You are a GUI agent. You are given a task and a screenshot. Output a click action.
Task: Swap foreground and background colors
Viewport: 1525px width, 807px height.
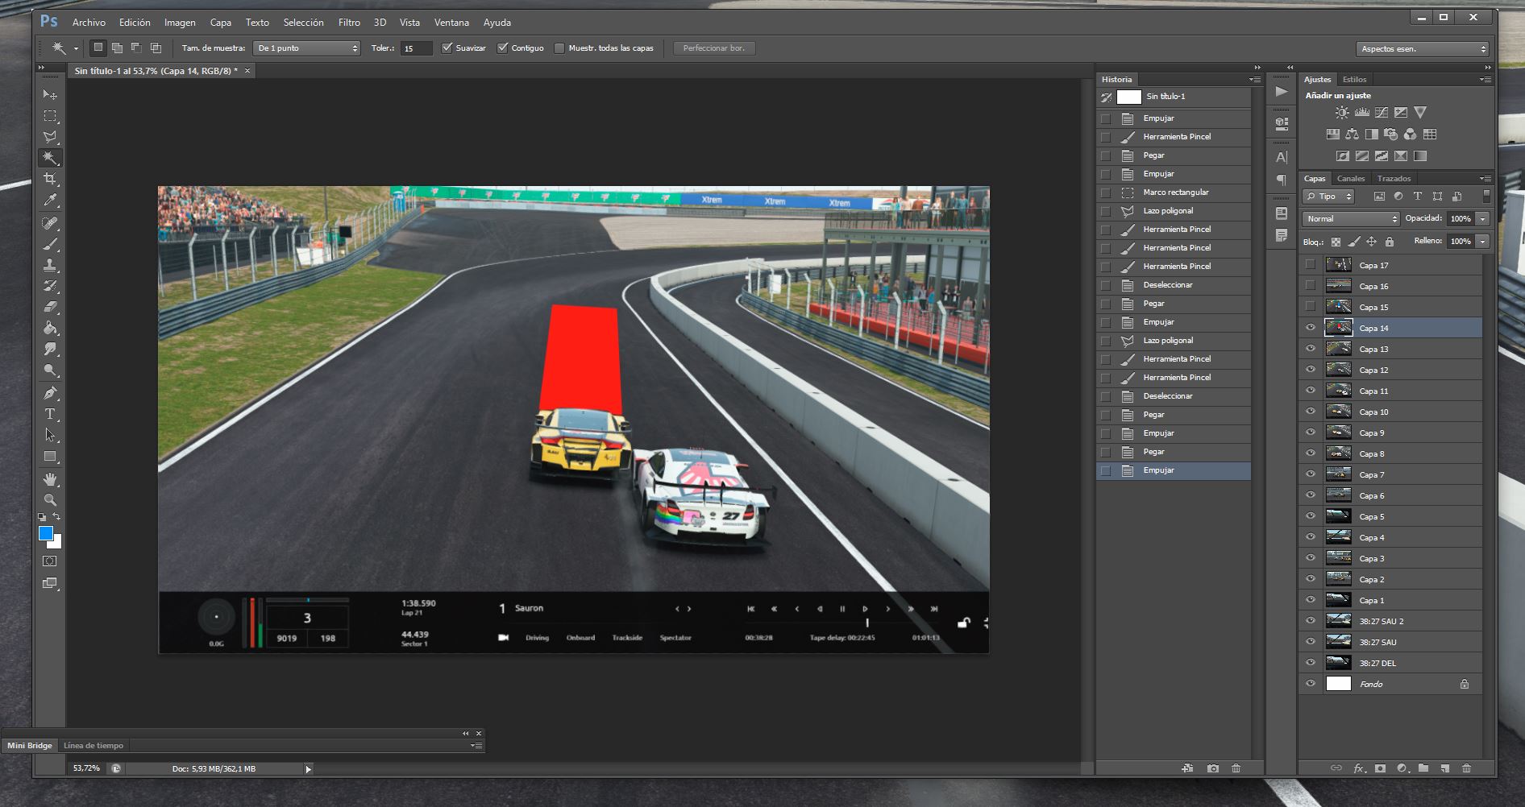pos(57,517)
